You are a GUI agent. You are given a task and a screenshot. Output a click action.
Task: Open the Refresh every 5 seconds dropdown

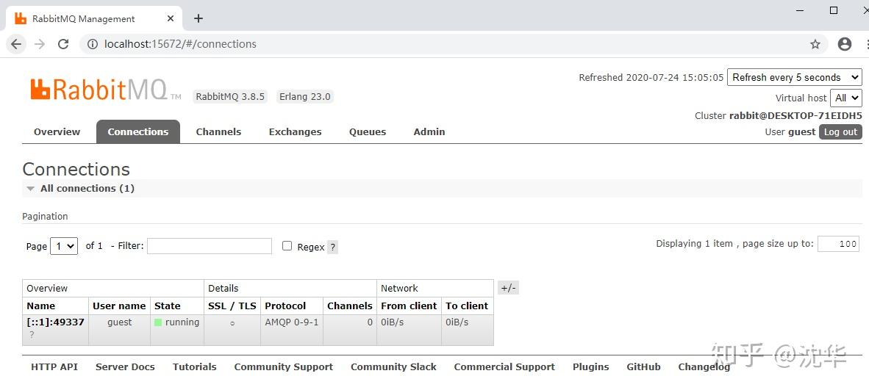coord(794,77)
